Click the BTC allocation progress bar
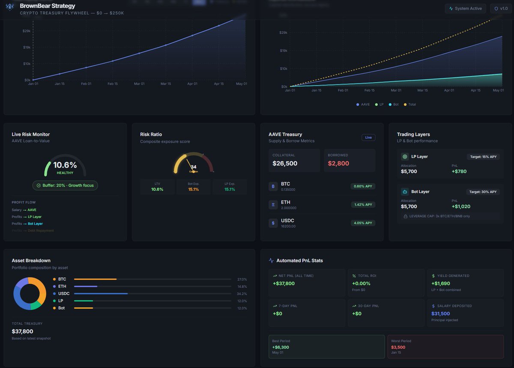This screenshot has height=368, width=514. tap(152, 279)
